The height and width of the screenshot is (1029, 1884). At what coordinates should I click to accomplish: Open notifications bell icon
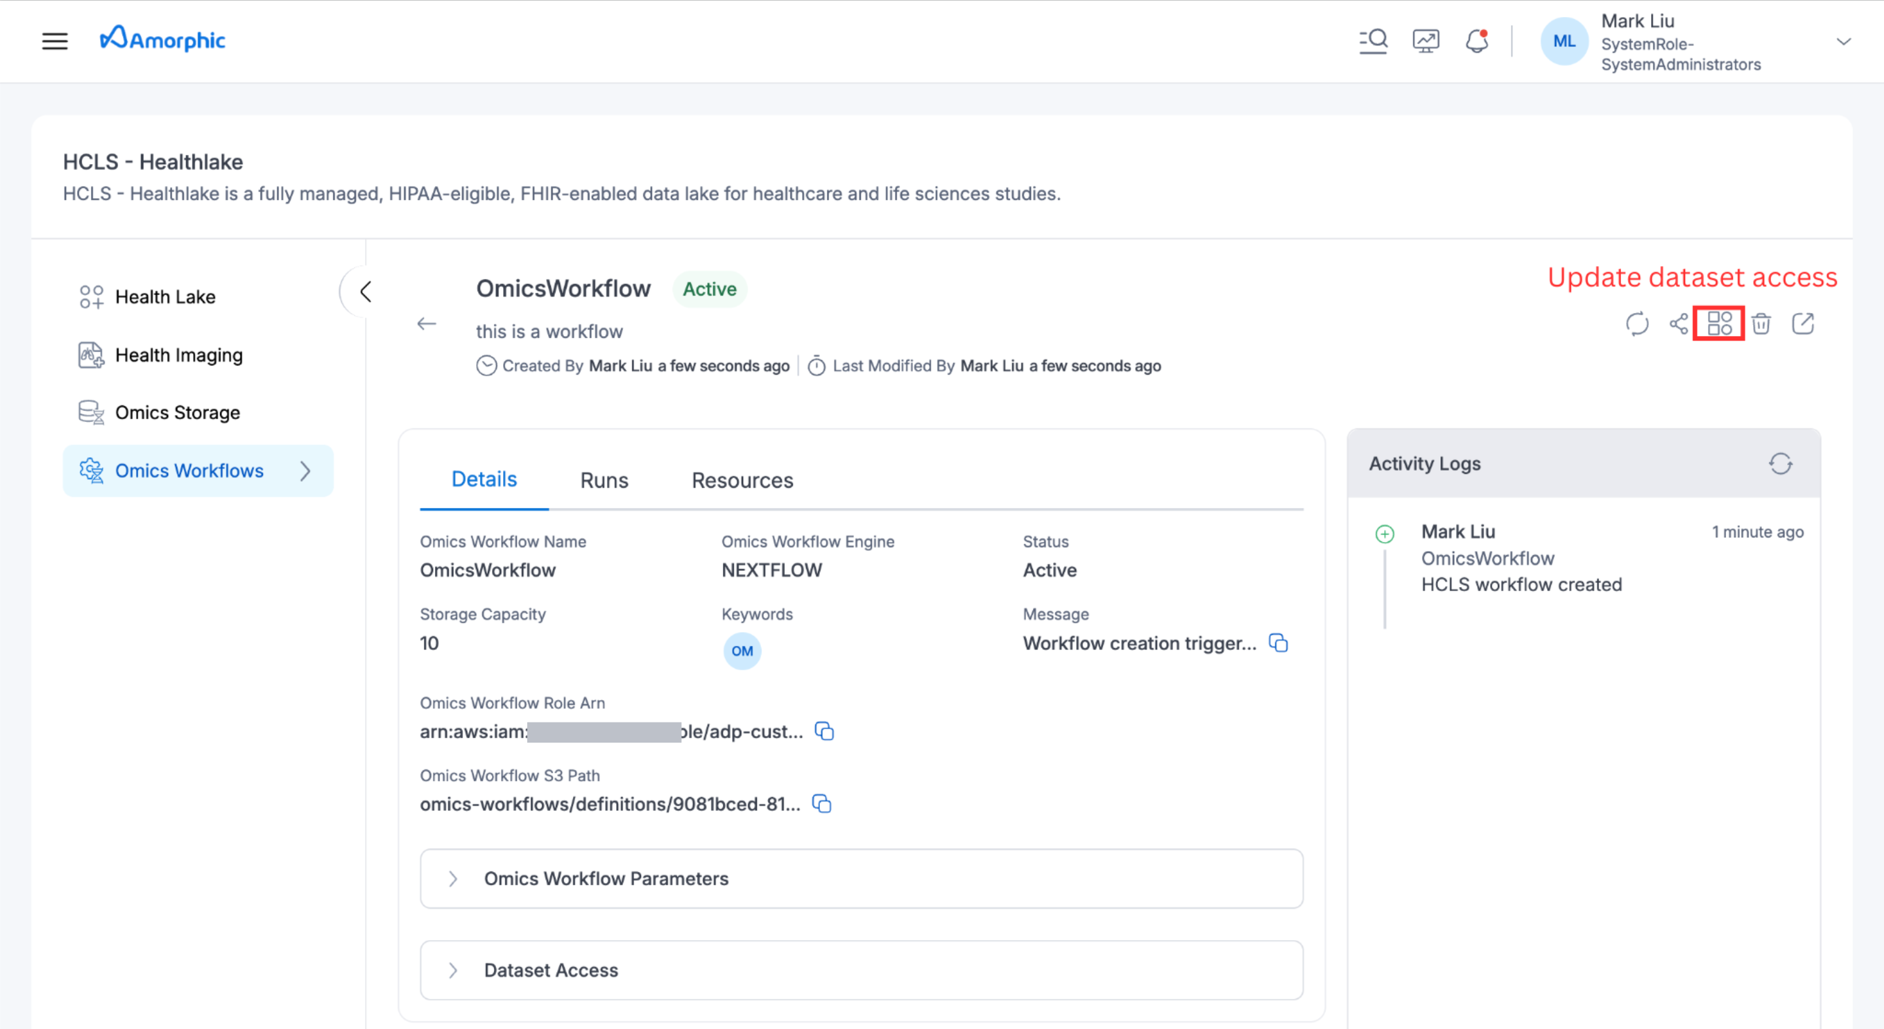(x=1477, y=41)
